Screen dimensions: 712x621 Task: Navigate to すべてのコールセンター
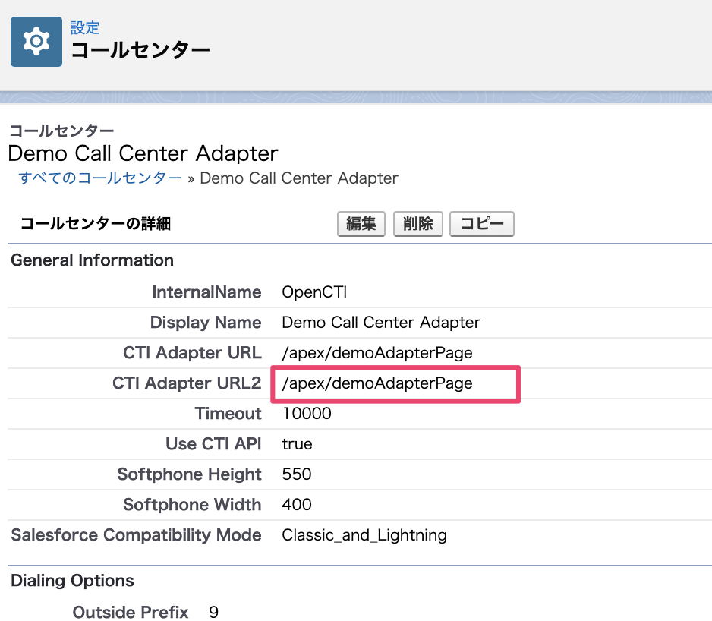click(x=99, y=178)
